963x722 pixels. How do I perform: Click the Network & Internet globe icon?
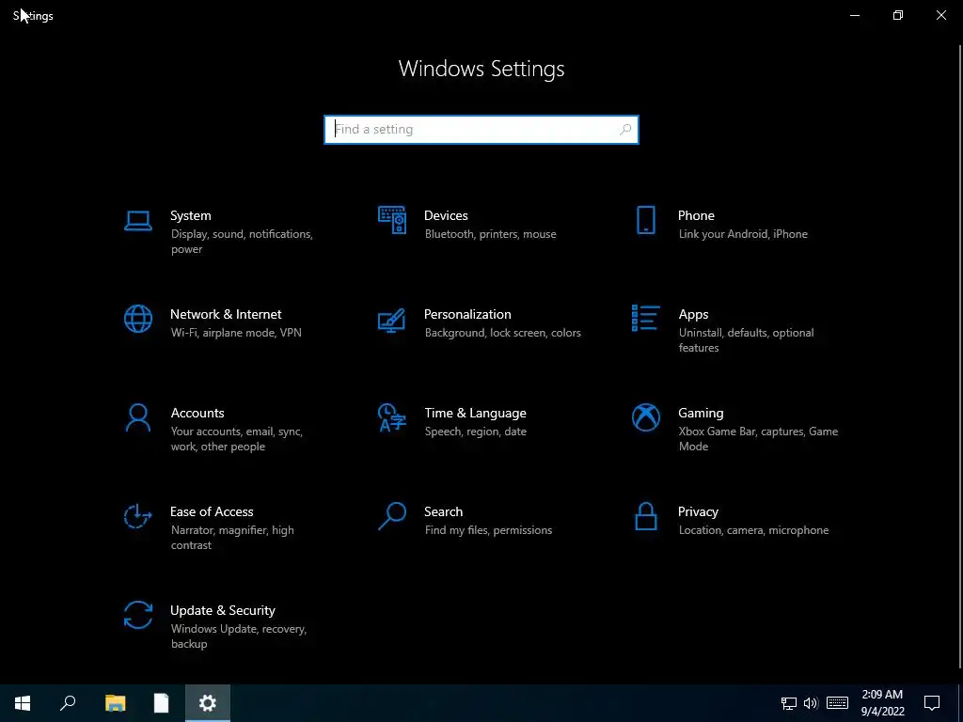tap(137, 320)
